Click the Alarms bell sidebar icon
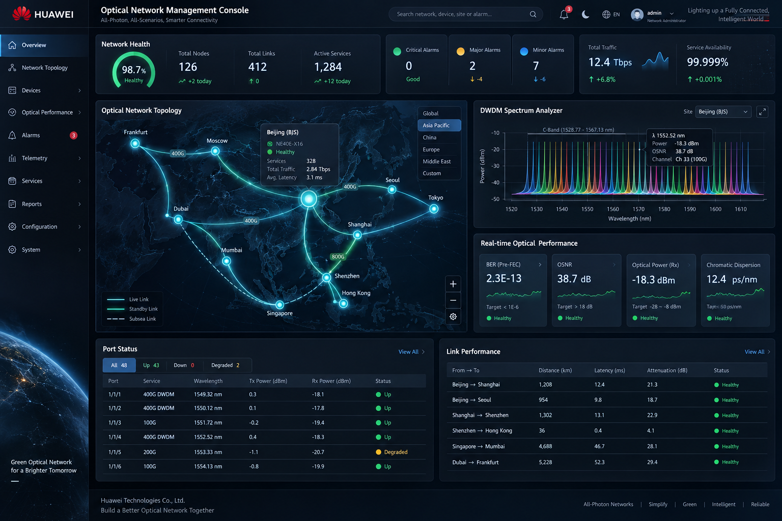Screen dimensions: 782x521 tap(12, 135)
